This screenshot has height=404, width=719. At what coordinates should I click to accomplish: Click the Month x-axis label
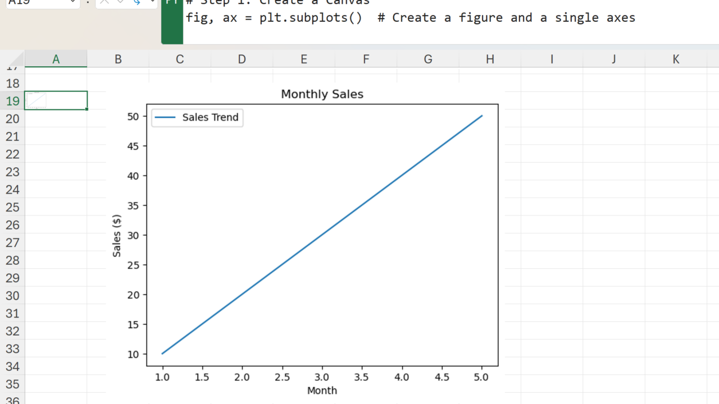point(322,391)
